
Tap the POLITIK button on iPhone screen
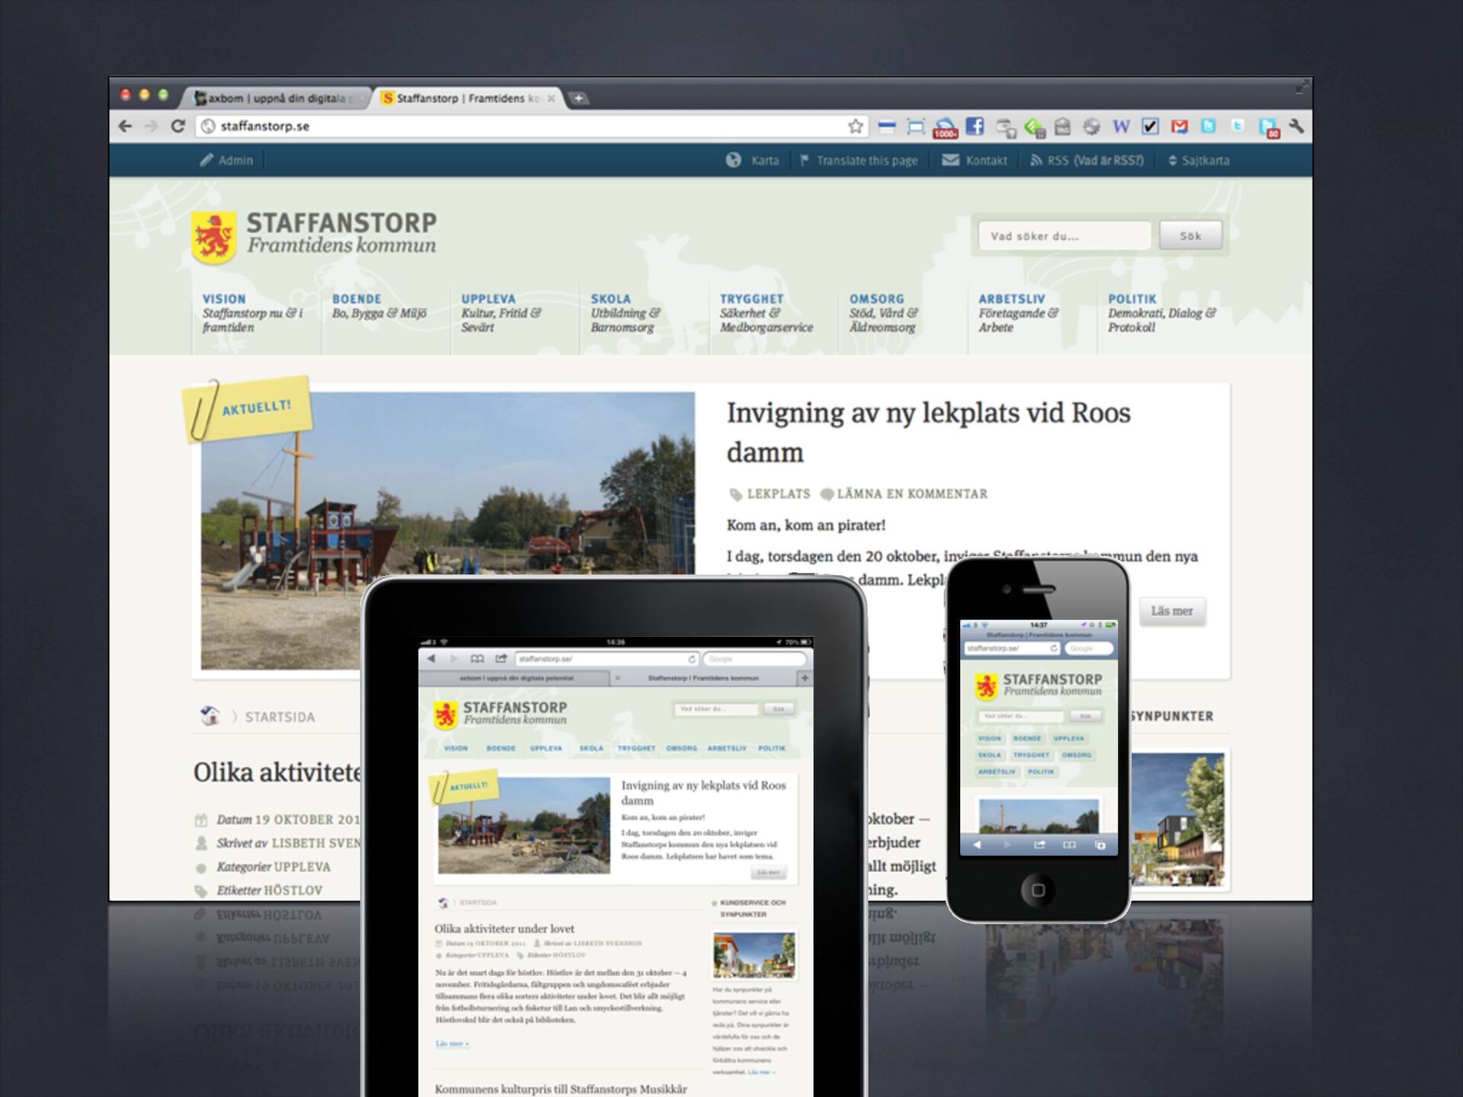point(1040,772)
